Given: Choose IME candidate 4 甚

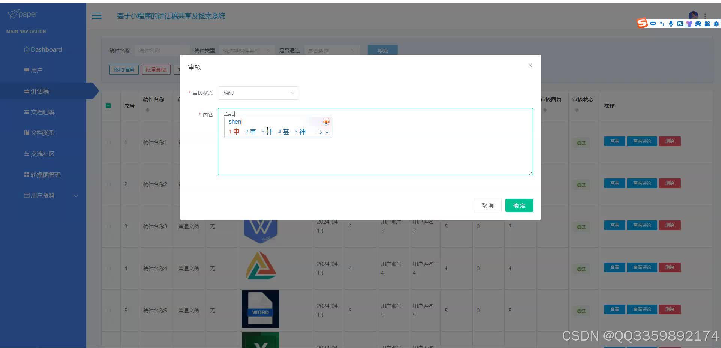Looking at the screenshot, I should click(284, 132).
